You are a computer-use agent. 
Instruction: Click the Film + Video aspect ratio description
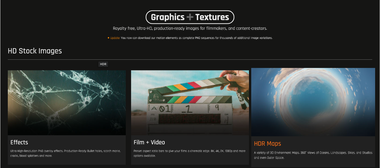click(189, 153)
